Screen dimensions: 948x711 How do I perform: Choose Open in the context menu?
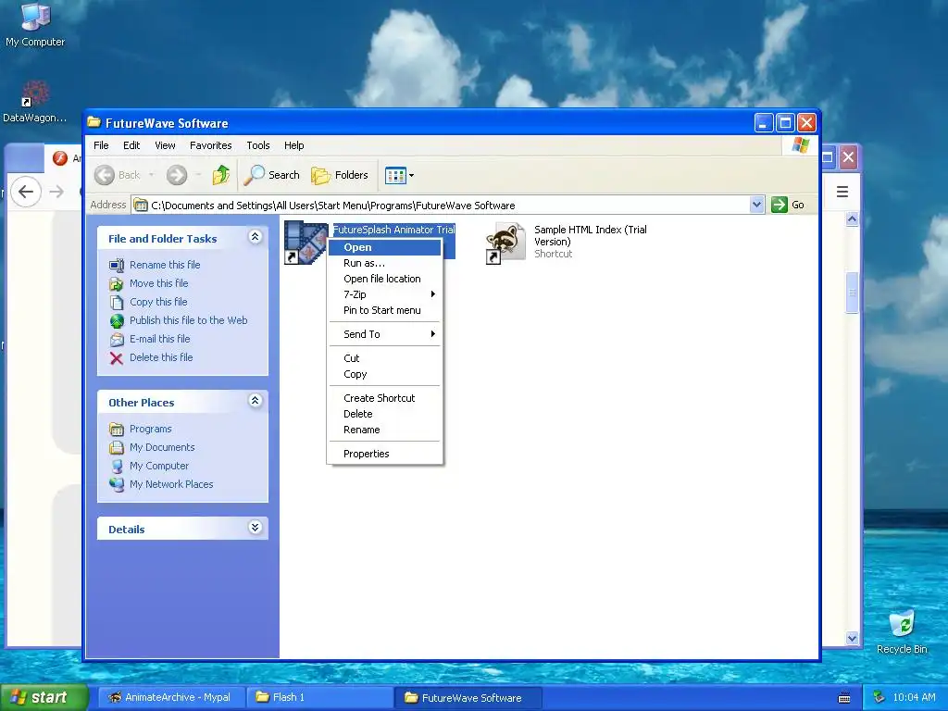click(x=384, y=247)
